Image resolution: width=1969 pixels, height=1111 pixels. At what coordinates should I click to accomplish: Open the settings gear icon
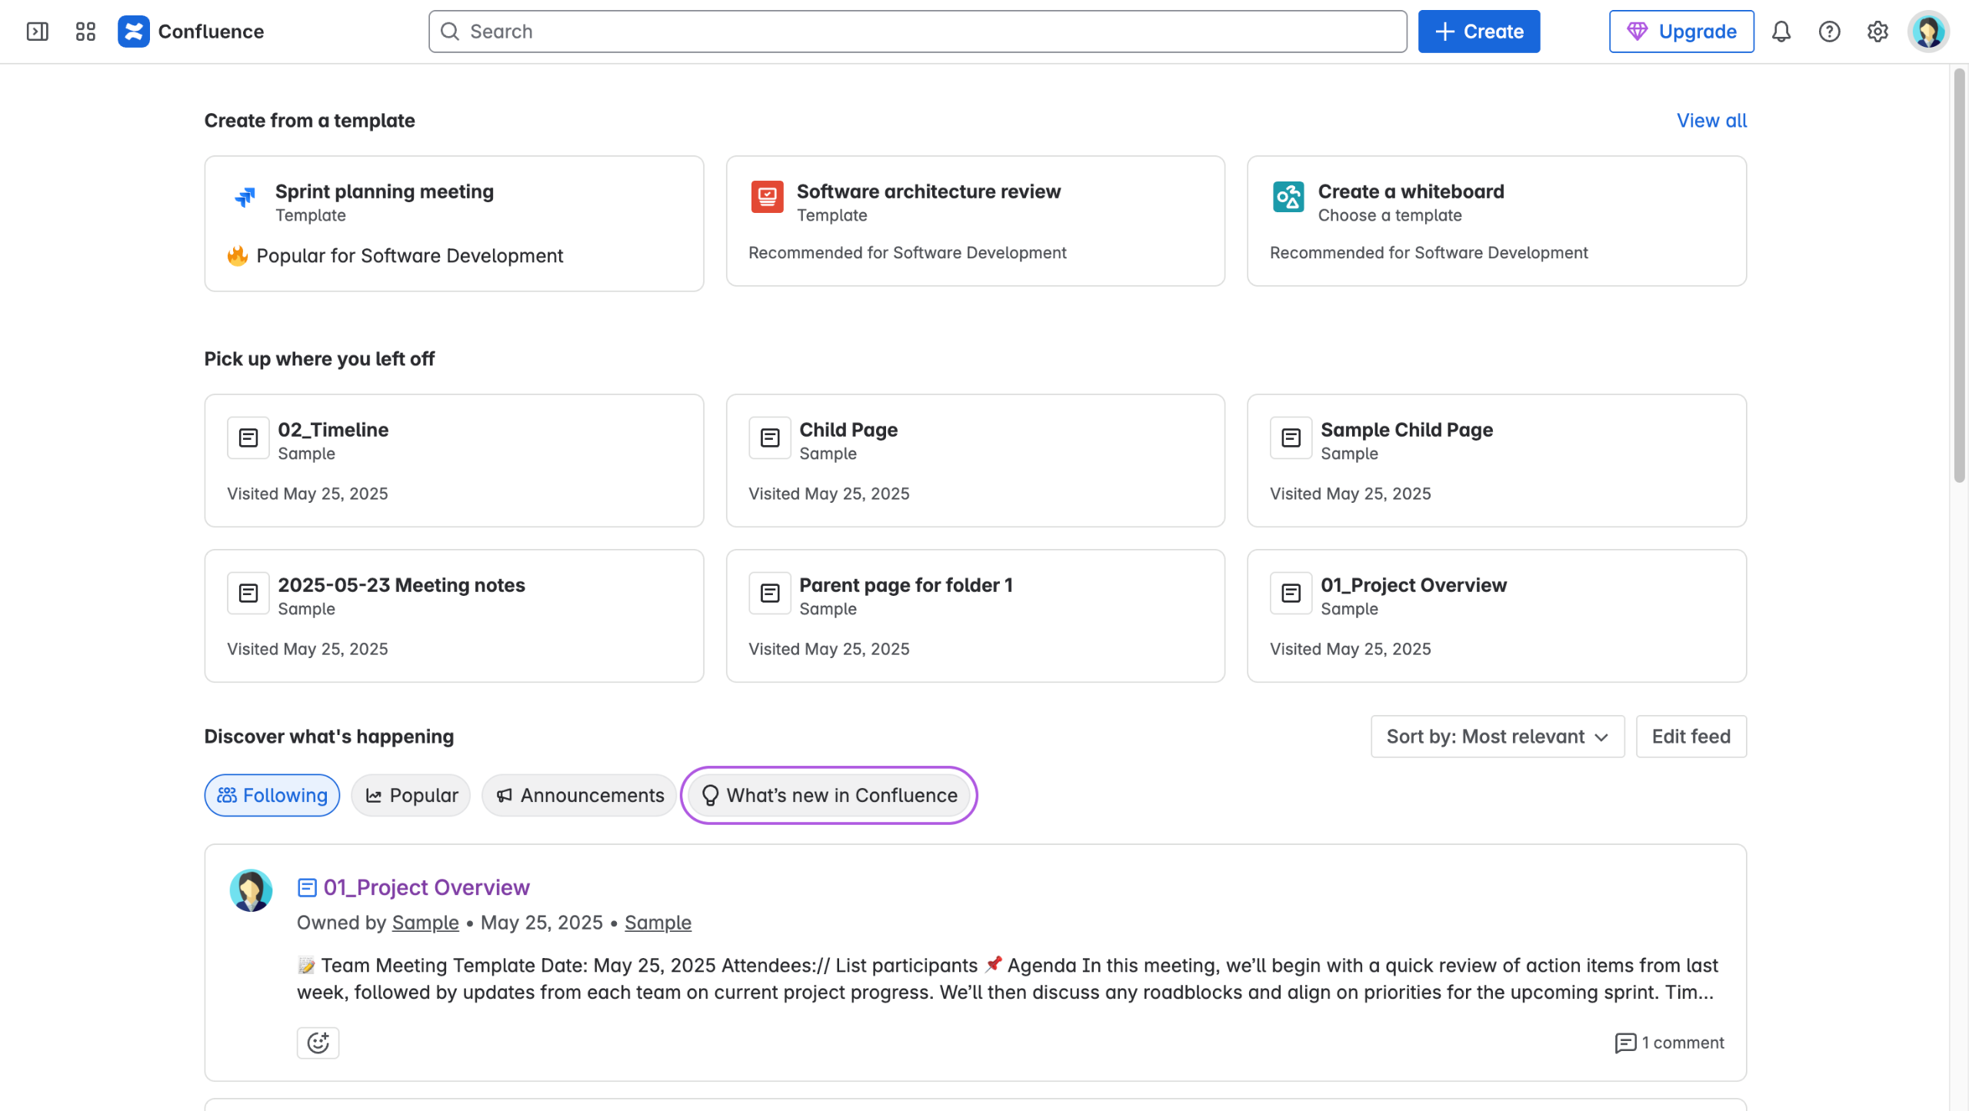pos(1877,32)
